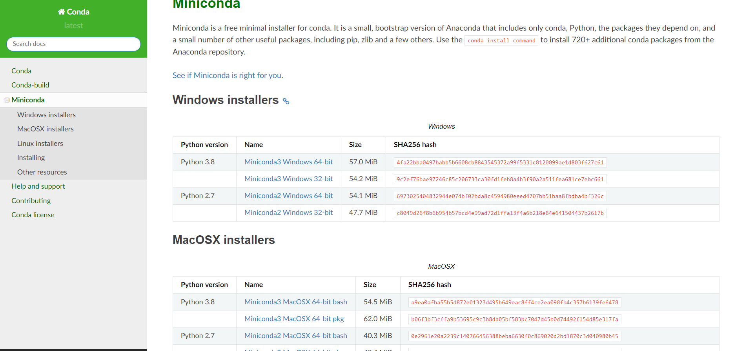This screenshot has height=351, width=745.
Task: Open the Contributing page
Action: click(x=31, y=201)
